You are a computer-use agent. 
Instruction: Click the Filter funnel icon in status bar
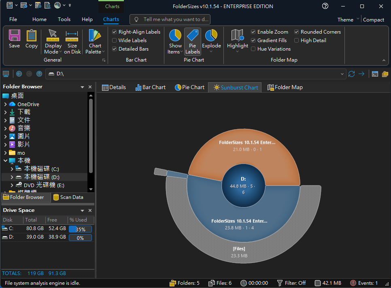tap(280, 283)
